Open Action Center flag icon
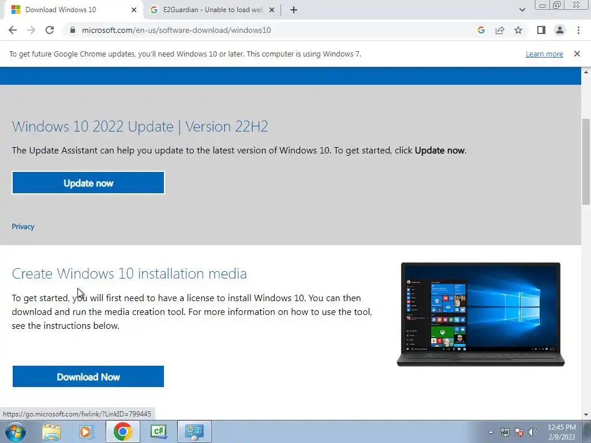 (519, 432)
